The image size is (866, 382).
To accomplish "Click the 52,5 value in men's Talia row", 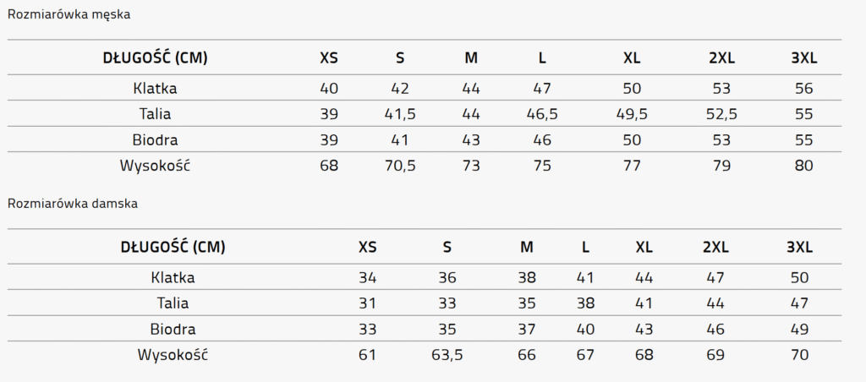I will (x=721, y=114).
